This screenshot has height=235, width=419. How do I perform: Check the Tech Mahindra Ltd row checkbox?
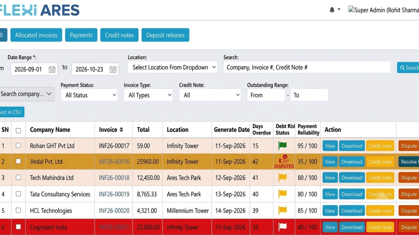pos(18,177)
